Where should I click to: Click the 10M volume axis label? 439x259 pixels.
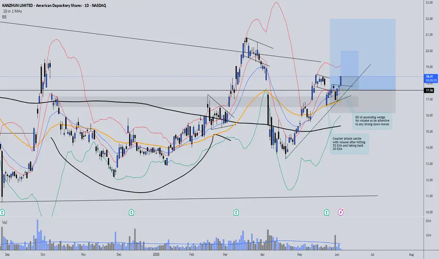428,235
